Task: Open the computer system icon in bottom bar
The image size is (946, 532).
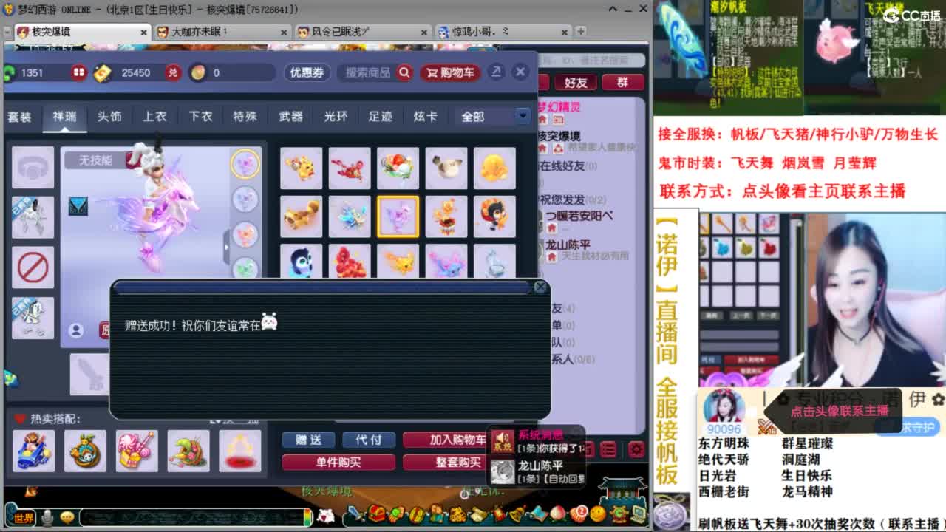Action: tap(638, 514)
